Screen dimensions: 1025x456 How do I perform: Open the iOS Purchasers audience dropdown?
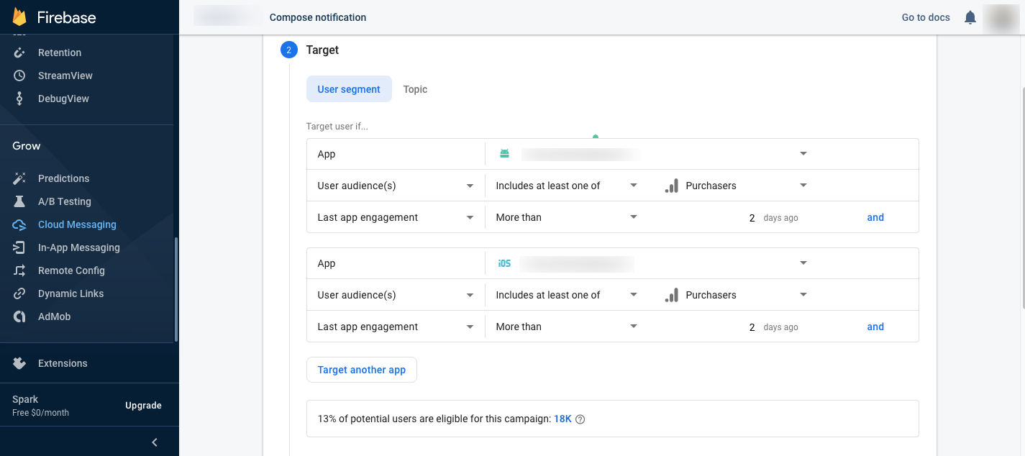pos(803,295)
